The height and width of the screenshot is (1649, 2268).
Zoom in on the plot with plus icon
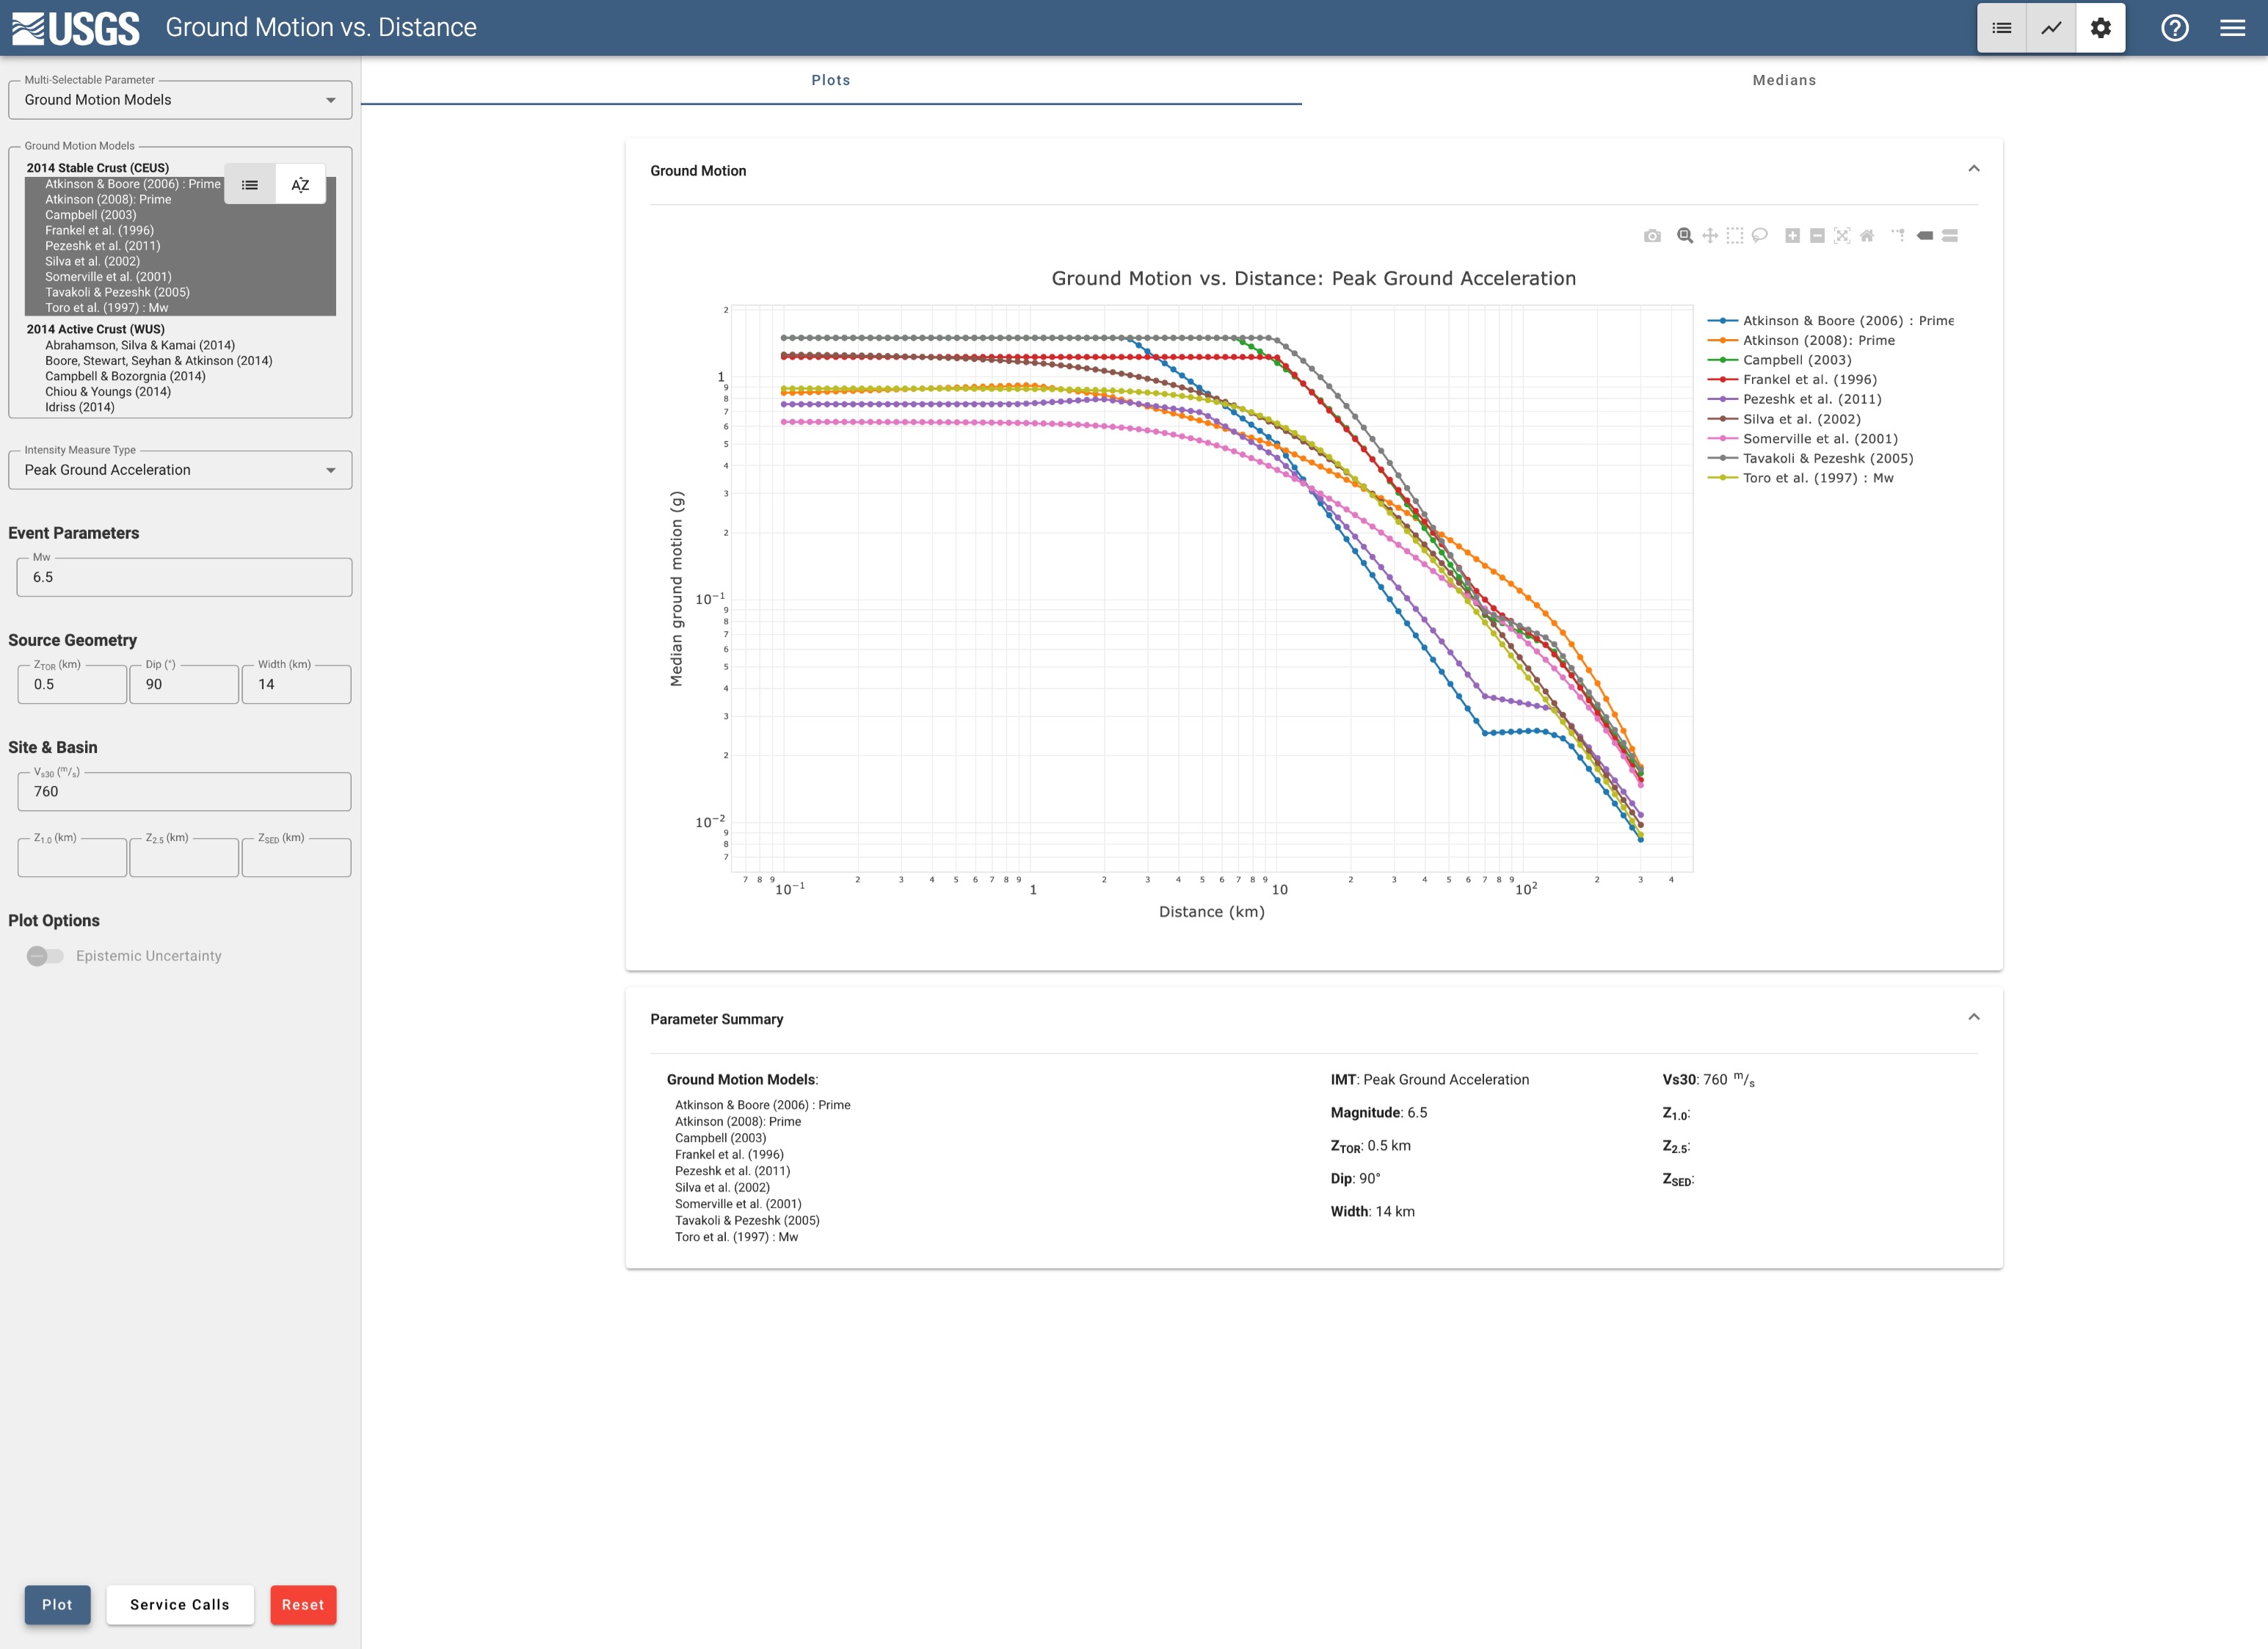(x=1793, y=236)
